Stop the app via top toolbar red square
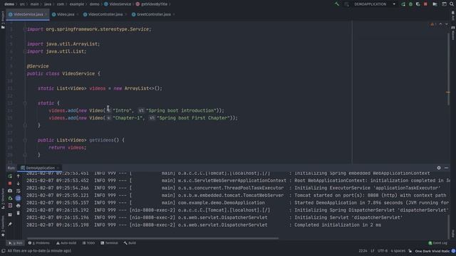 [425, 4]
